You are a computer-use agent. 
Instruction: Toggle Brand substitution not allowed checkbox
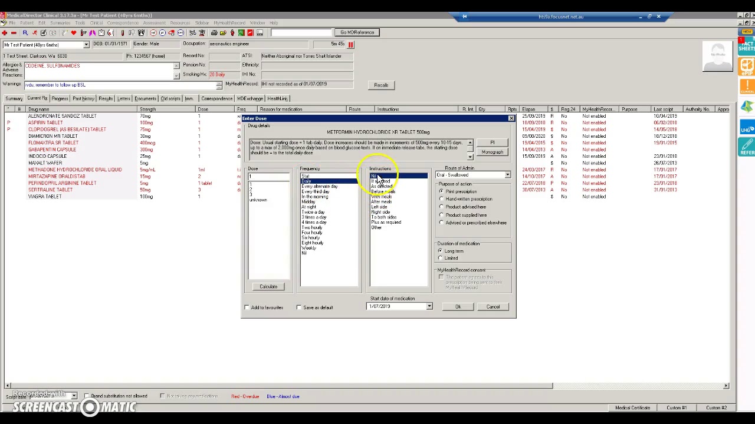click(x=87, y=396)
